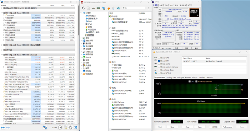
Task: Expand the DirectX node in AIDA64 tree
Action: tap(81, 57)
